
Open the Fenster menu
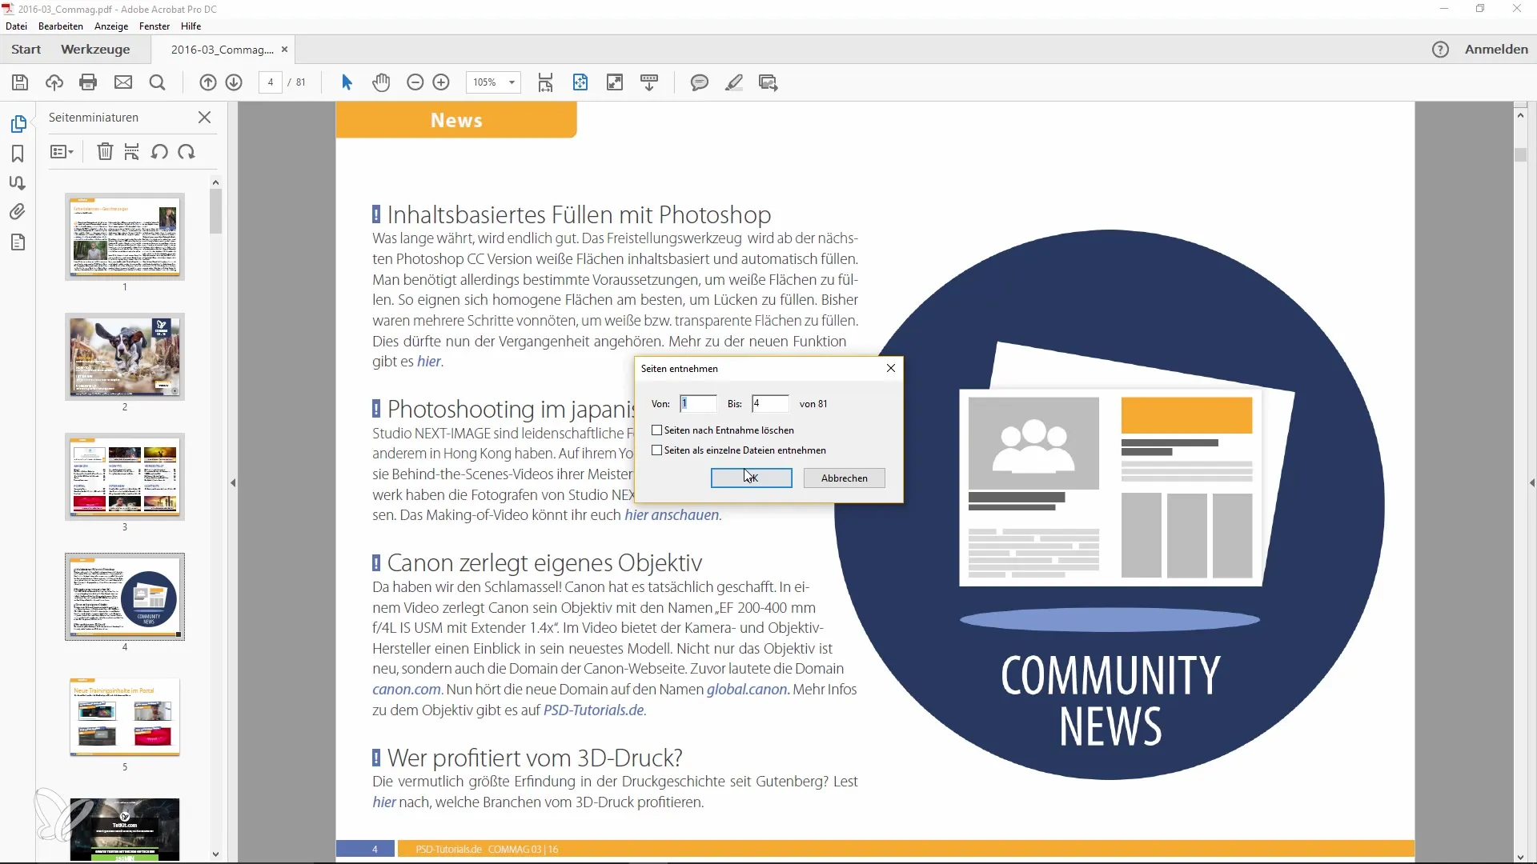pos(155,26)
